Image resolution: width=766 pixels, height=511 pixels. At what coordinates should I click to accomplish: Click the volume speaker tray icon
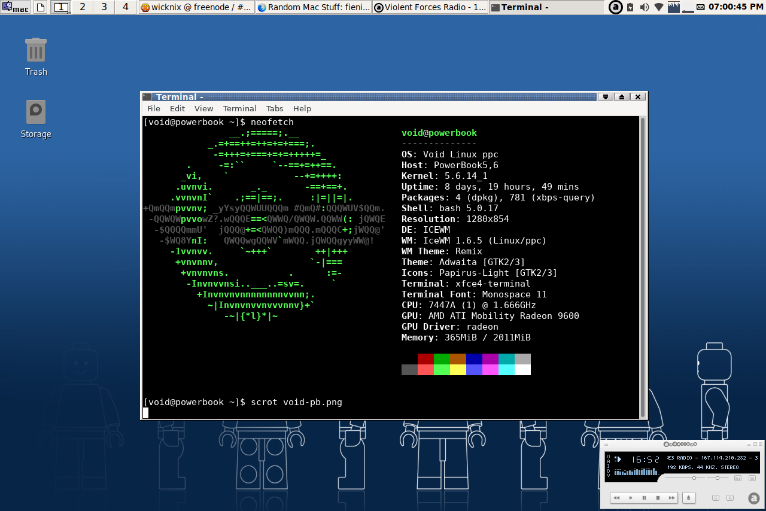click(645, 7)
